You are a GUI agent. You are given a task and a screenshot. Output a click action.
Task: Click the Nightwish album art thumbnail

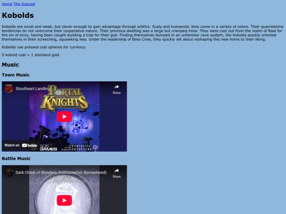[65, 190]
